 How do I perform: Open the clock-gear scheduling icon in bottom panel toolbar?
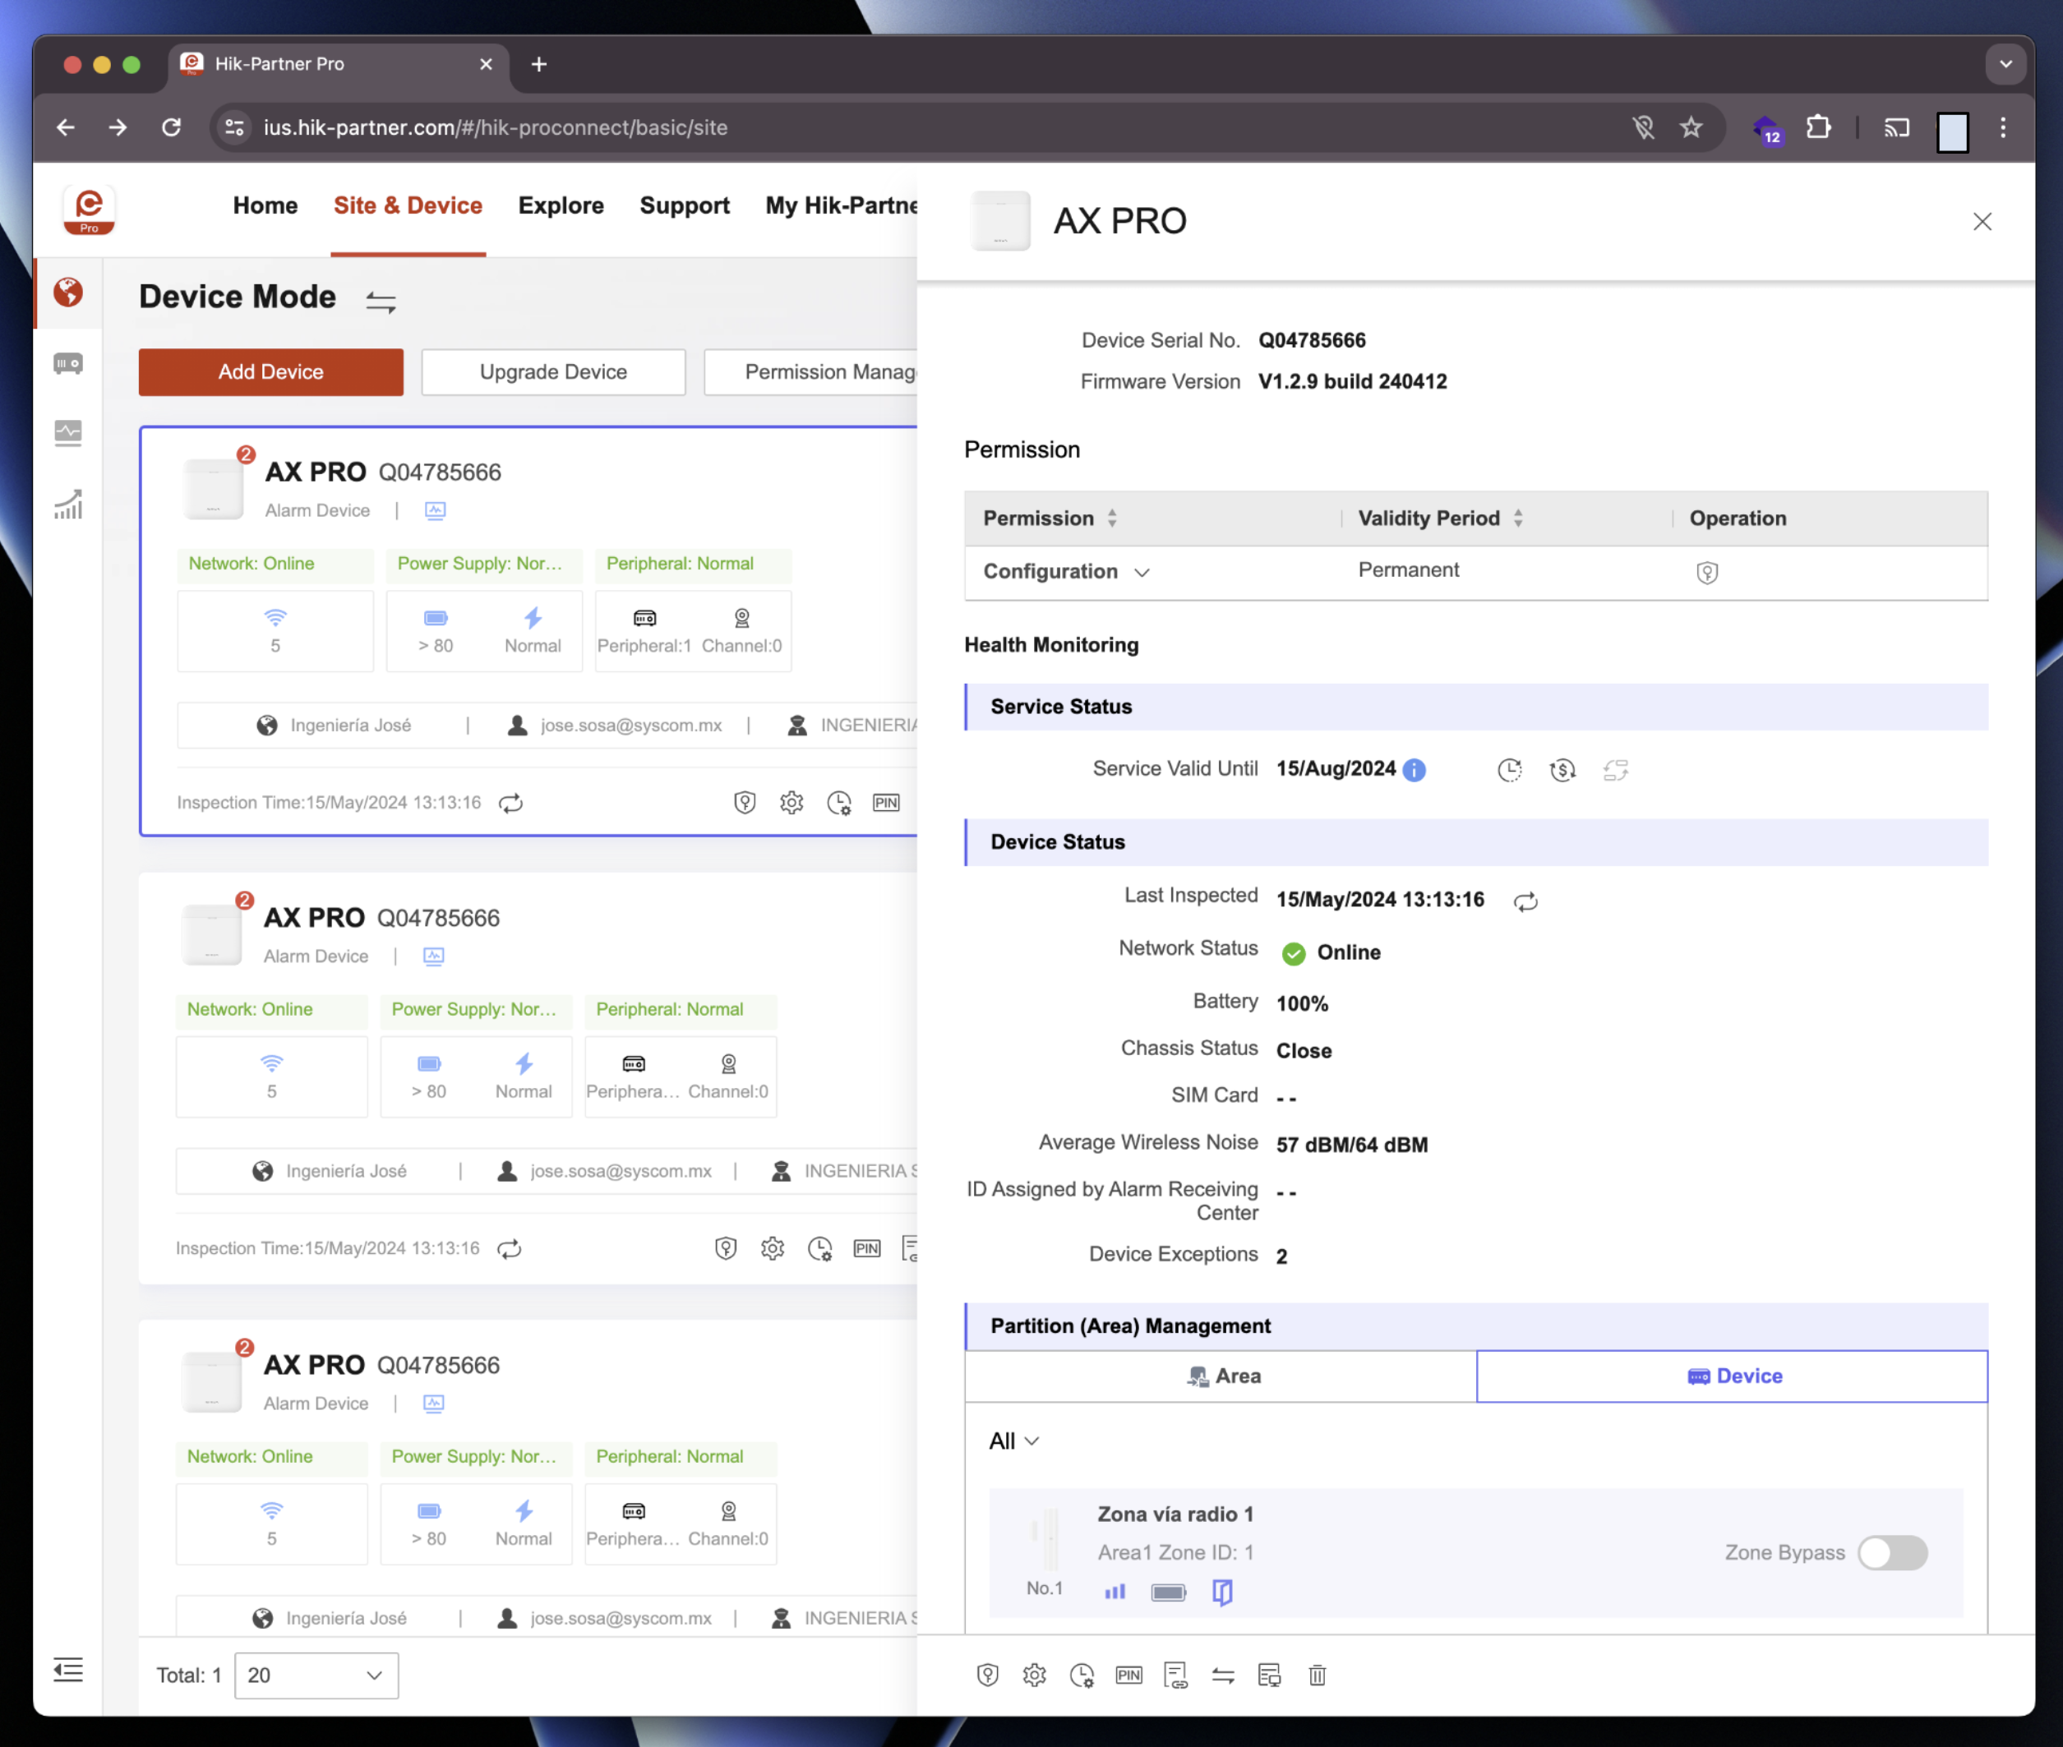[x=1082, y=1675]
